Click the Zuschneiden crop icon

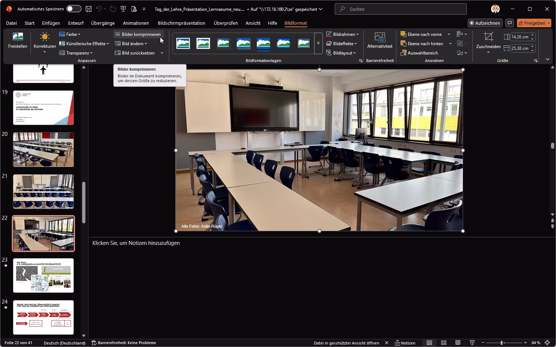tap(488, 37)
